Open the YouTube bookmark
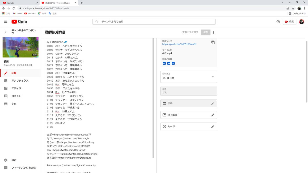308x173 pixels. (30, 13)
